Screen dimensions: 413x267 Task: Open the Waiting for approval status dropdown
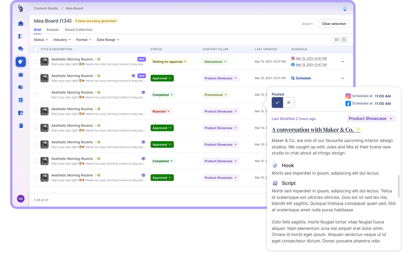tap(170, 62)
